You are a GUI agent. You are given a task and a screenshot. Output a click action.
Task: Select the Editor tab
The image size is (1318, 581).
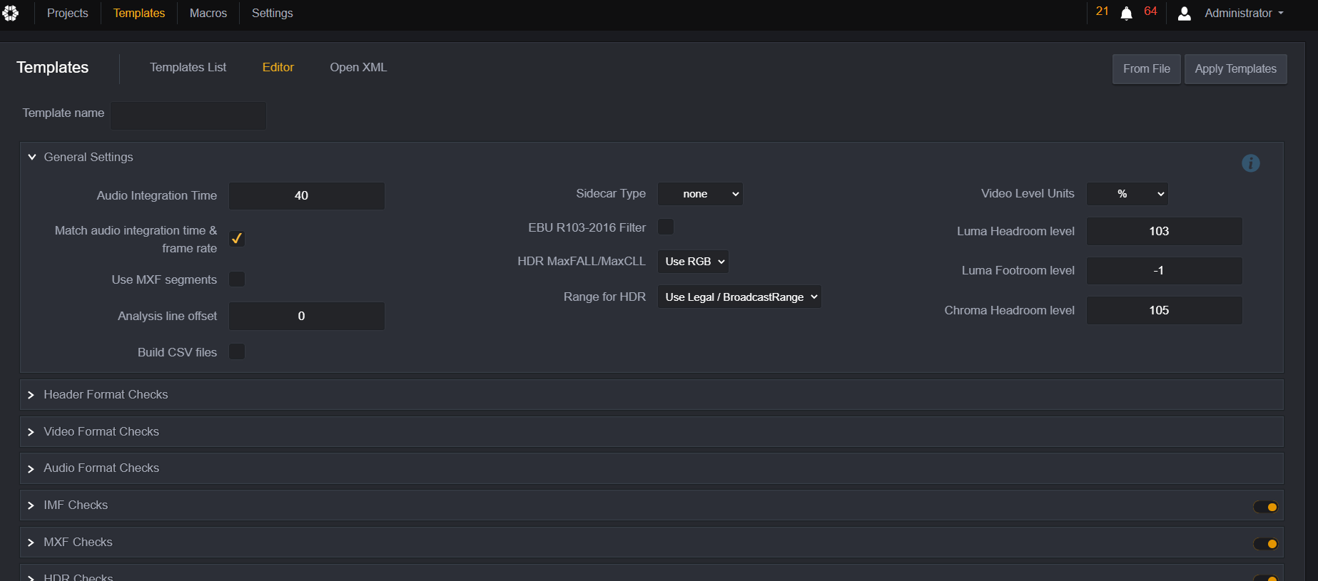coord(278,68)
